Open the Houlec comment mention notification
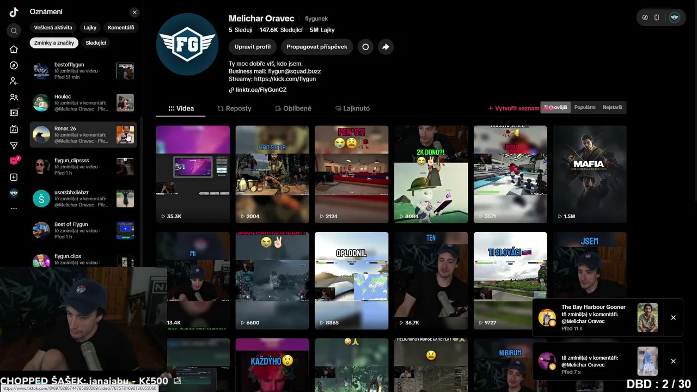 [83, 103]
